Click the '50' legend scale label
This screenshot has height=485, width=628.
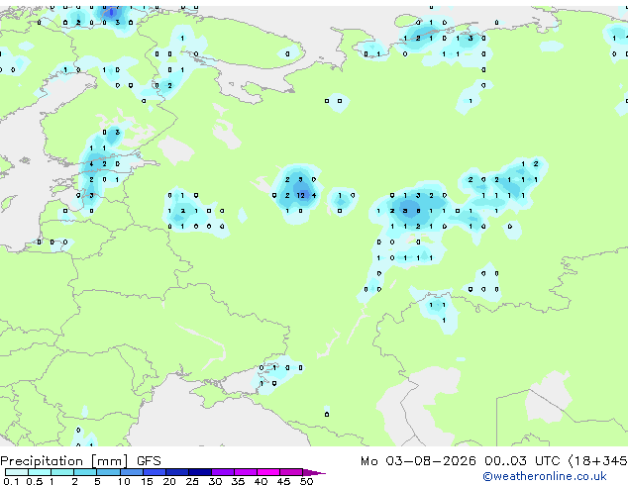[x=307, y=481]
